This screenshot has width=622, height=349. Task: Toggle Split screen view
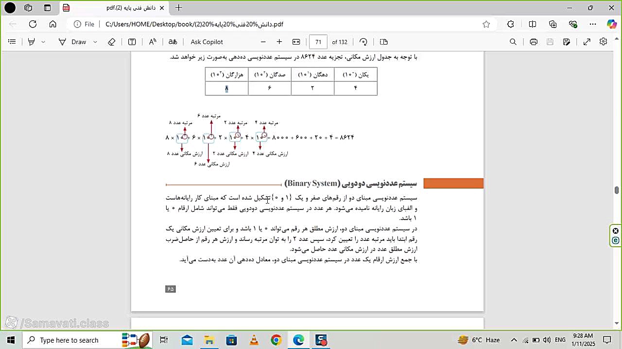533,24
